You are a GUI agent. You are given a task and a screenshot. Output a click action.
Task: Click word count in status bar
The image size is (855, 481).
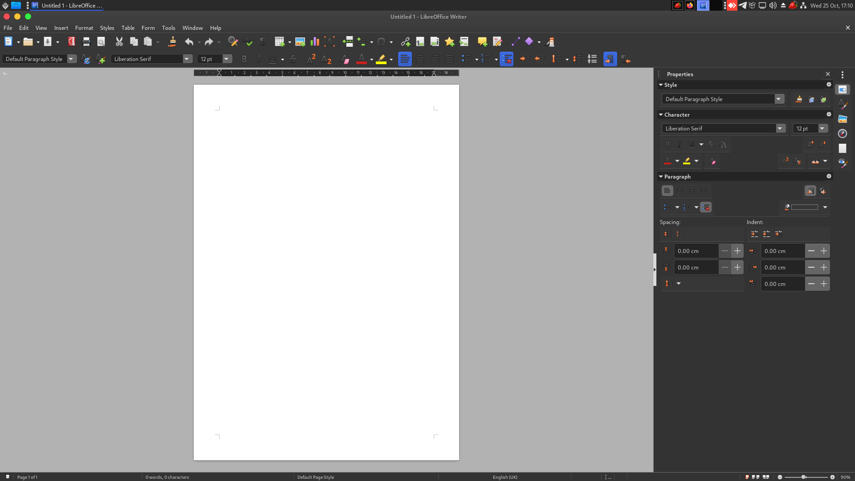167,477
